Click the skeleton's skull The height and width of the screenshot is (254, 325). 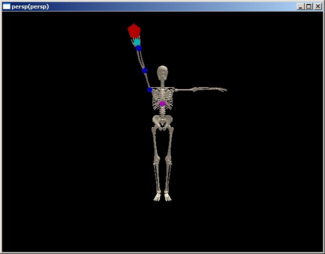click(x=162, y=73)
